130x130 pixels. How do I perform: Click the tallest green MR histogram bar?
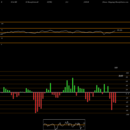point(73,85)
